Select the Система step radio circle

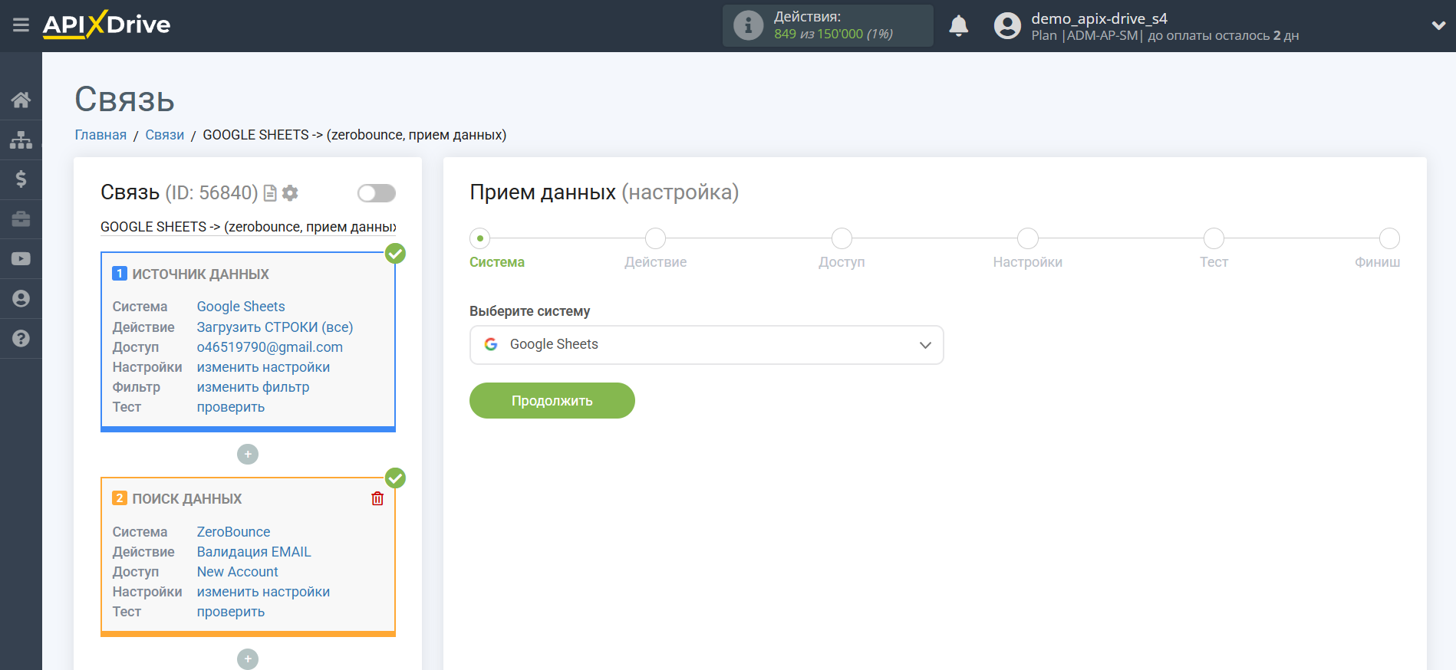coord(480,238)
